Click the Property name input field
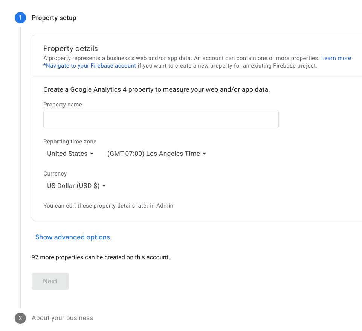The height and width of the screenshot is (331, 362). (x=161, y=119)
